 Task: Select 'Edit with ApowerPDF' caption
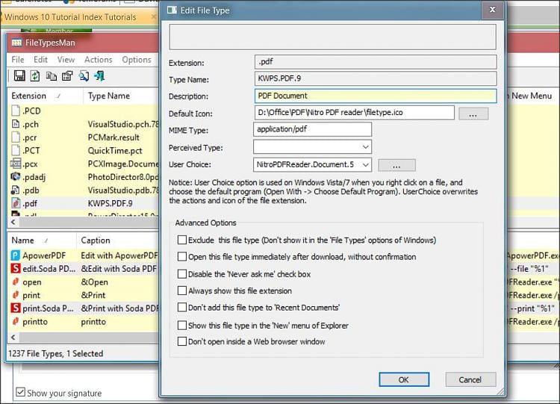119,255
